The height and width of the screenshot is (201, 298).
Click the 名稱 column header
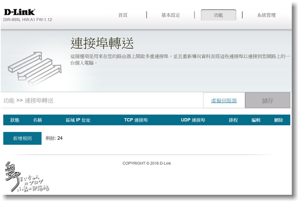(x=37, y=120)
